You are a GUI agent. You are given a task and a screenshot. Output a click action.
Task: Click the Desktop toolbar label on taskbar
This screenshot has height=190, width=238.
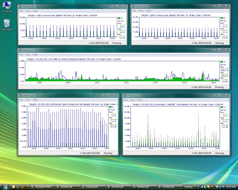188,187
